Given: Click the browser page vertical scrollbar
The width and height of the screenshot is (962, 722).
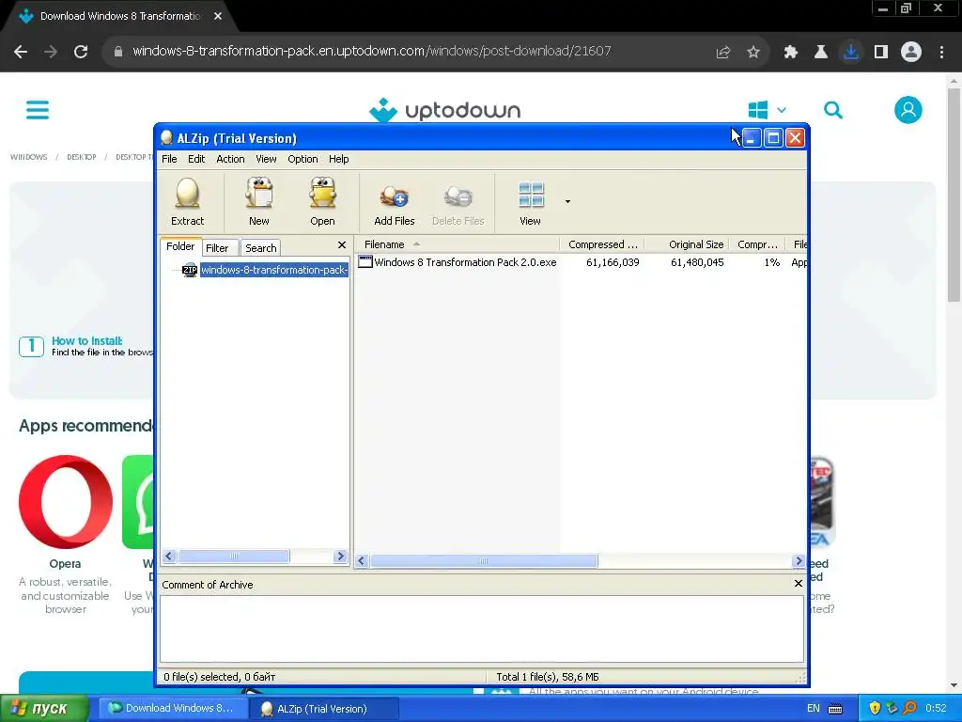Looking at the screenshot, I should click(954, 196).
